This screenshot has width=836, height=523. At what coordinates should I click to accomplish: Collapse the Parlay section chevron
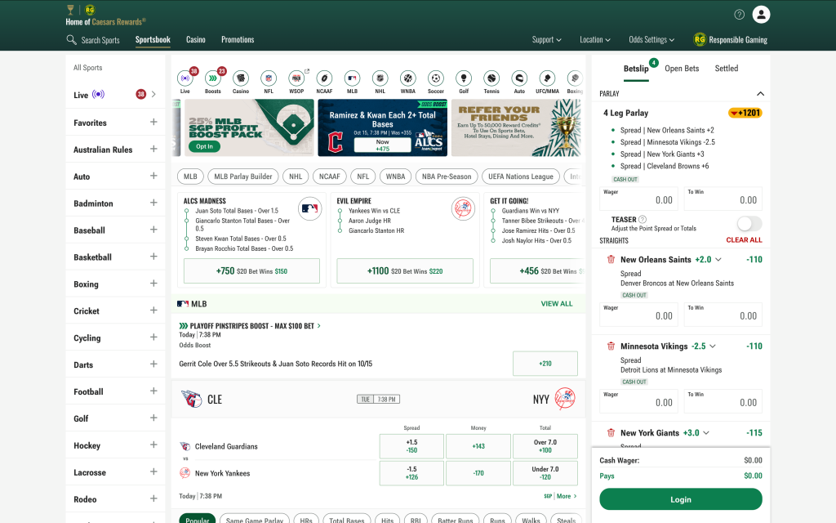point(760,94)
